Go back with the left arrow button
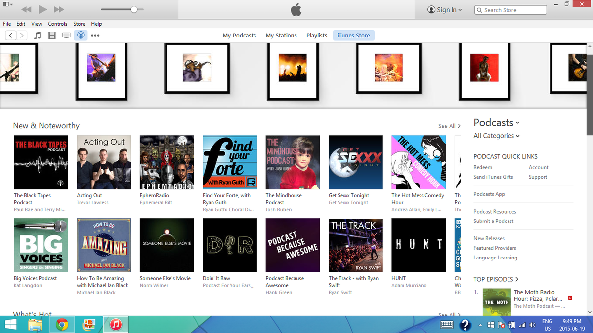The height and width of the screenshot is (333, 593). click(x=11, y=36)
